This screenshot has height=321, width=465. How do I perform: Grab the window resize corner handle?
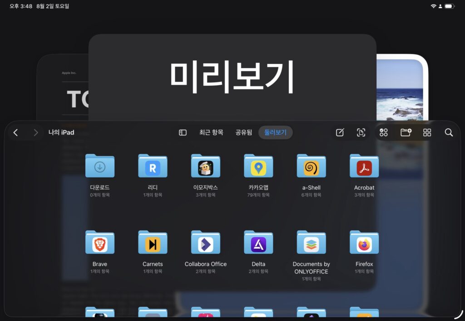pyautogui.click(x=459, y=315)
